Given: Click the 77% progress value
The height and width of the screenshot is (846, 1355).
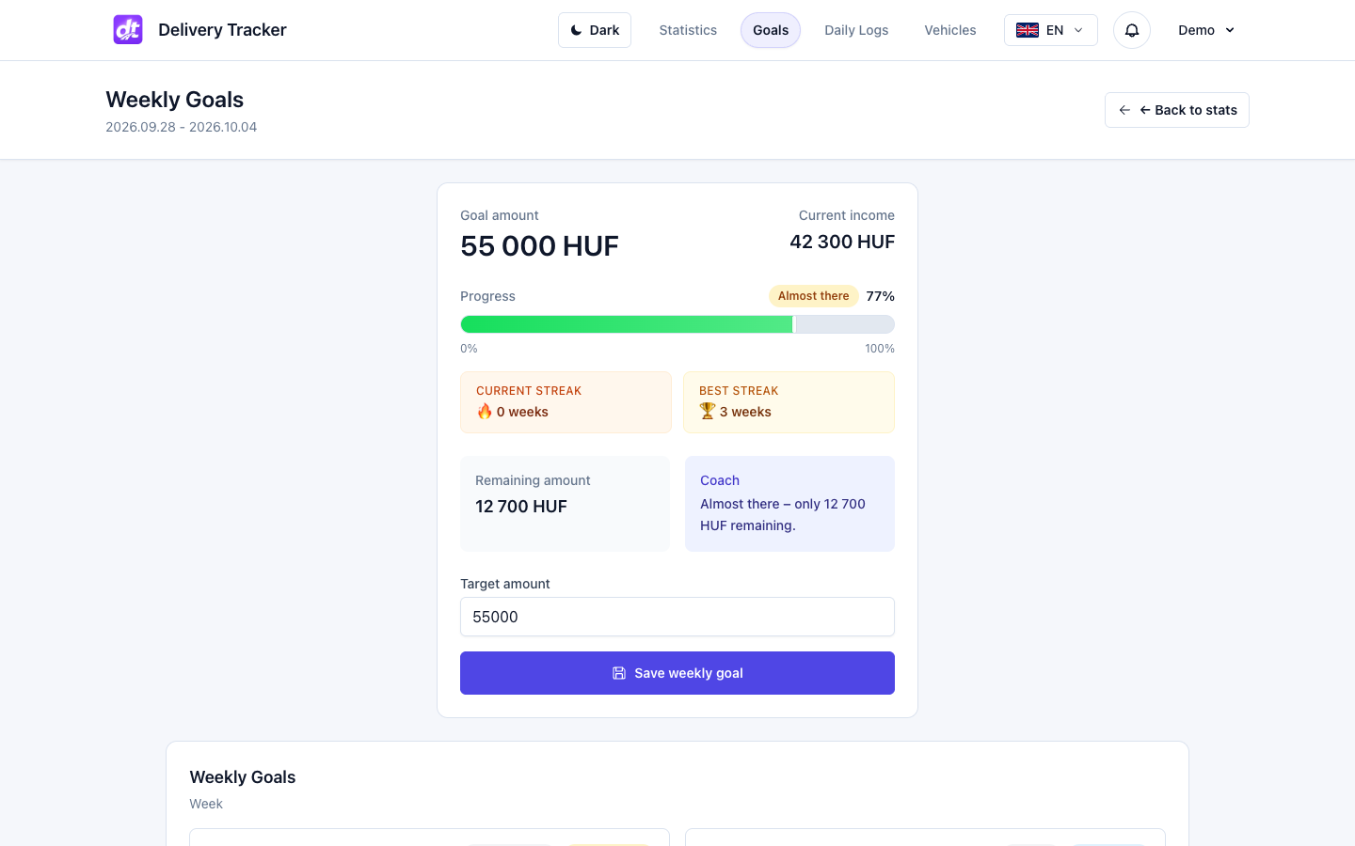Looking at the screenshot, I should tap(881, 296).
